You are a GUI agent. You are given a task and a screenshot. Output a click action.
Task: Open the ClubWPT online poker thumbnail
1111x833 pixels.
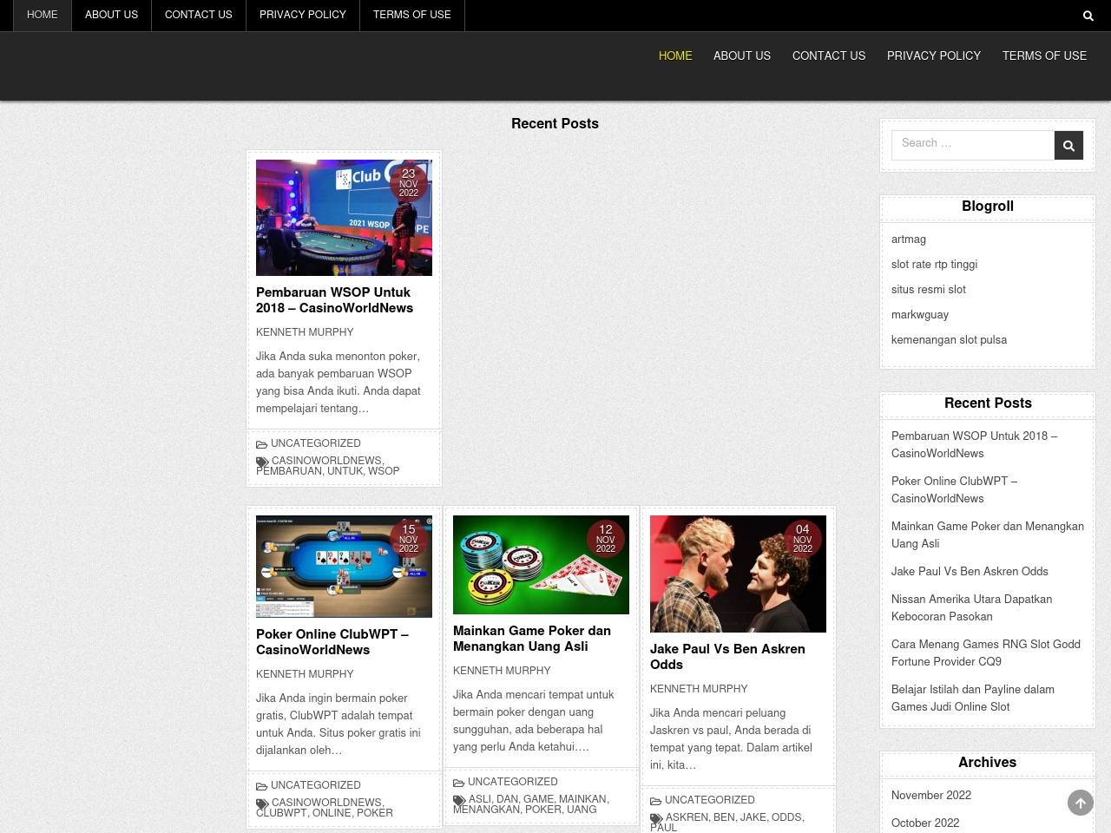344,567
